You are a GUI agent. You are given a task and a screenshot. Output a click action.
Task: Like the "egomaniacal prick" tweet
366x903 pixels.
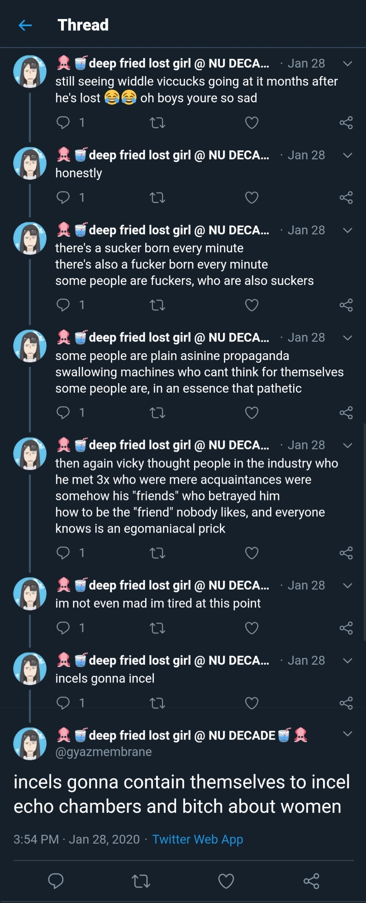tap(252, 553)
